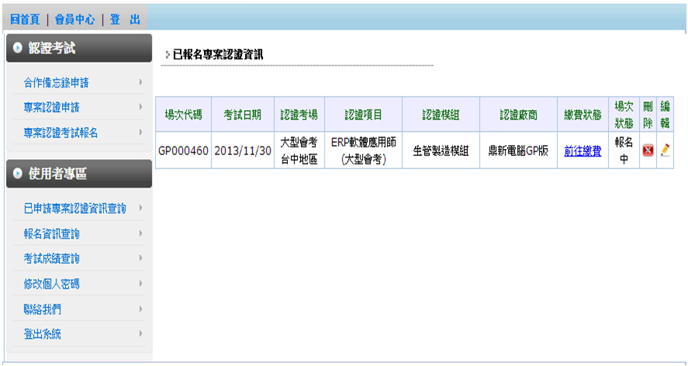Open 會員中心 in top navigation
Viewport: 688px width, 366px height.
click(x=74, y=19)
